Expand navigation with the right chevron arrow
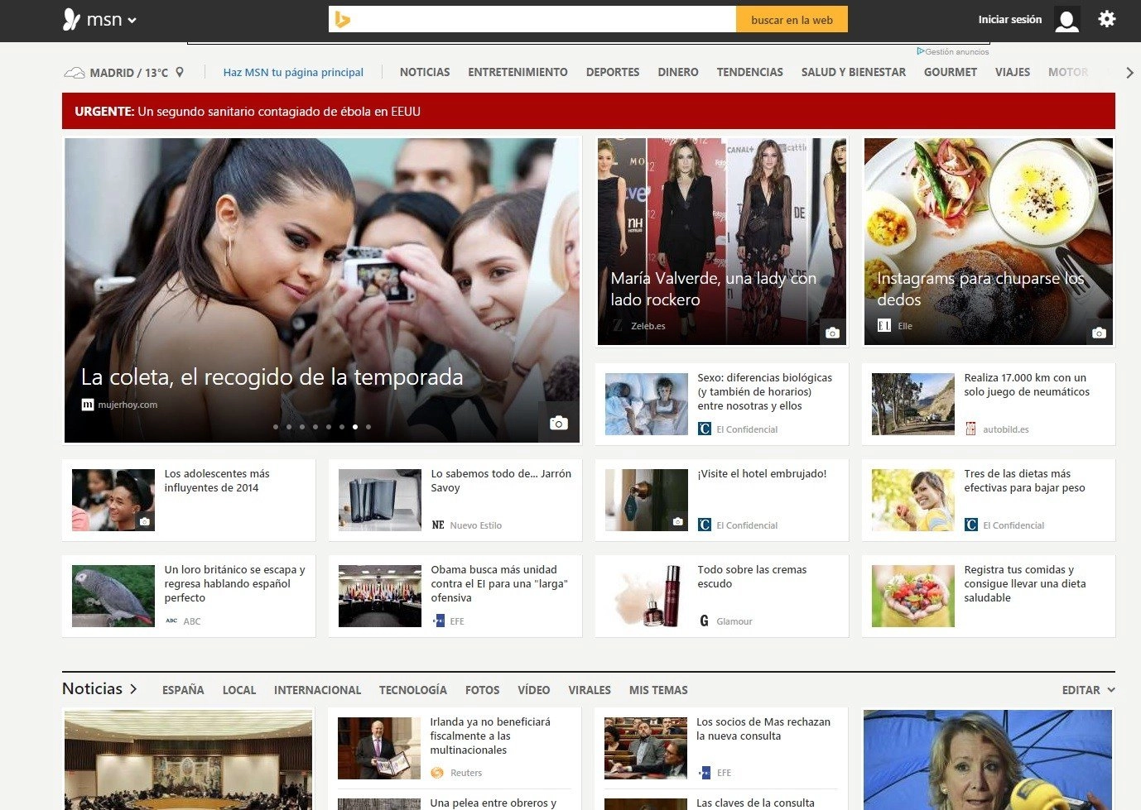The height and width of the screenshot is (810, 1141). coord(1129,73)
